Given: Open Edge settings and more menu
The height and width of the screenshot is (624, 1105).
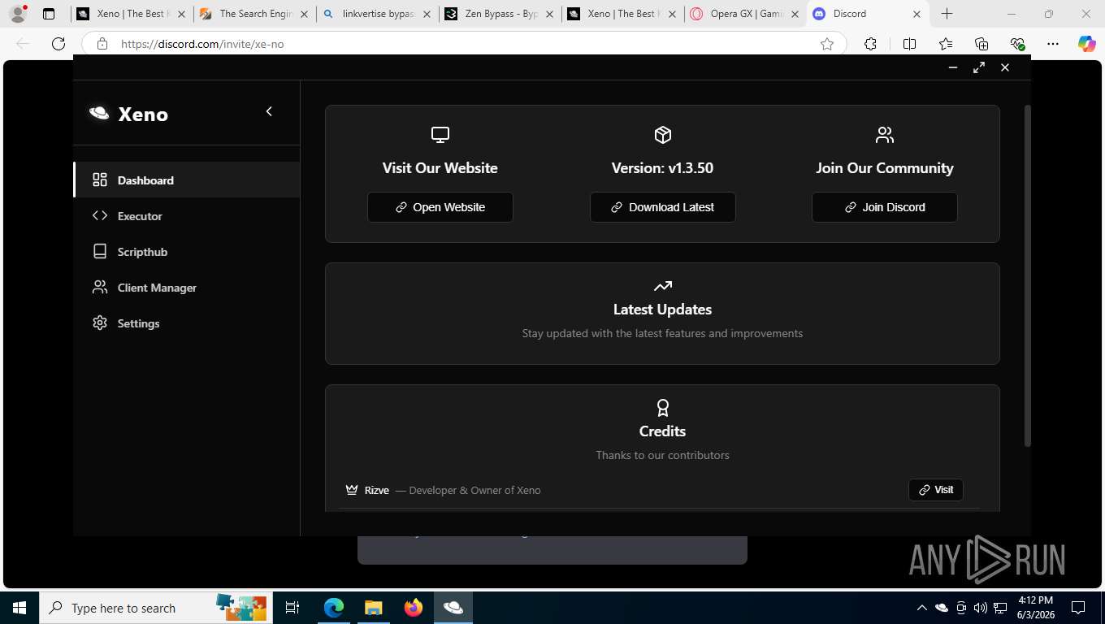Looking at the screenshot, I should click(1053, 44).
